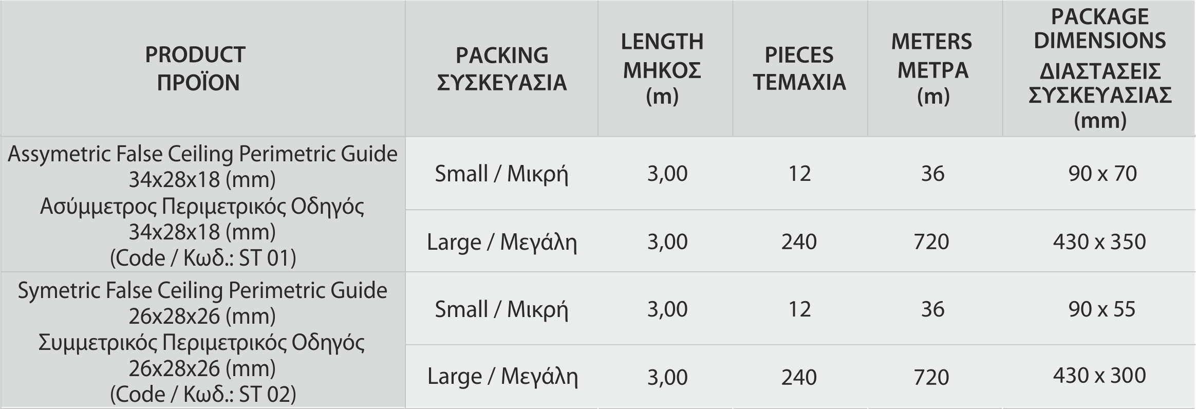
Task: Click the Assymetric False Ceiling Perimetric Guide cell
Action: [x=202, y=205]
